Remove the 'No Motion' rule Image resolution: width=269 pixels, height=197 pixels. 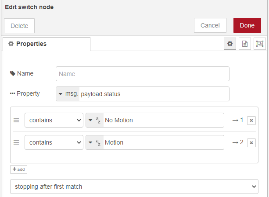[x=251, y=121]
